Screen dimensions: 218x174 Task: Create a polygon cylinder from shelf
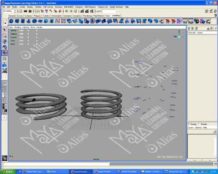[x=23, y=21]
